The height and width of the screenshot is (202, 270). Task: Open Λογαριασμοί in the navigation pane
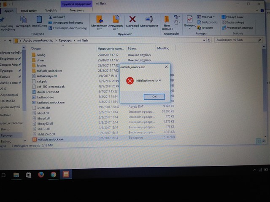(x=9, y=95)
